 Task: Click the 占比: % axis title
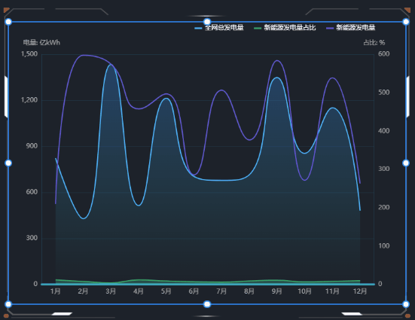374,43
